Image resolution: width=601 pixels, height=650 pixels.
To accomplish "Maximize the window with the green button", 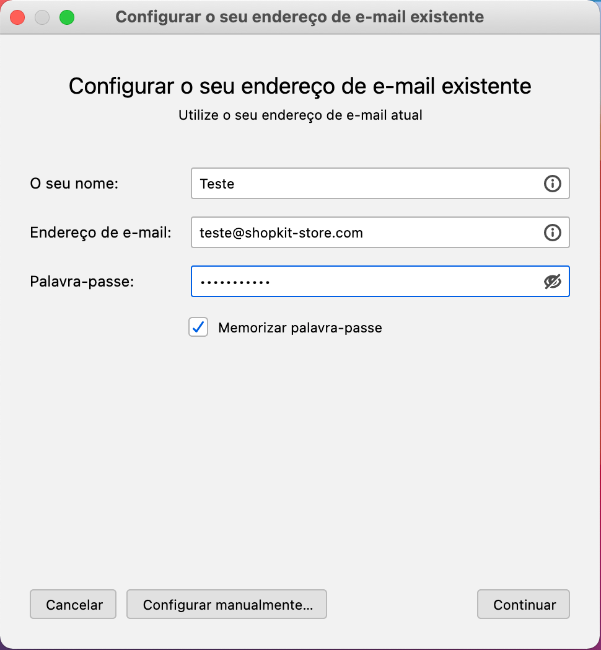I will 66,17.
